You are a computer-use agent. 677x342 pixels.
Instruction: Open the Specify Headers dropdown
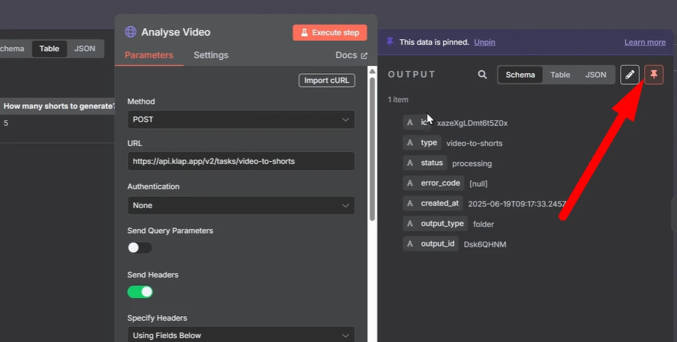[241, 335]
